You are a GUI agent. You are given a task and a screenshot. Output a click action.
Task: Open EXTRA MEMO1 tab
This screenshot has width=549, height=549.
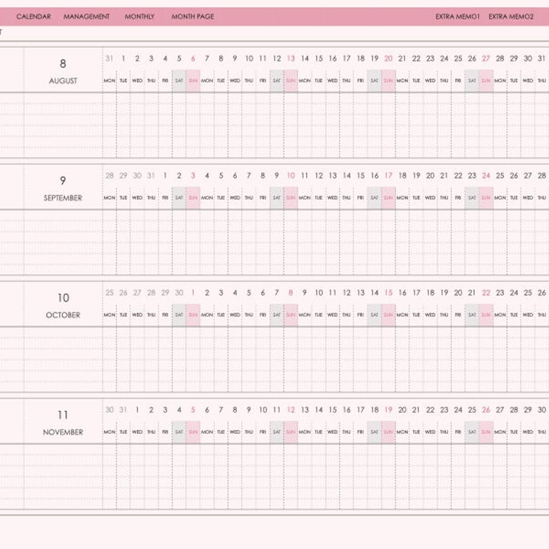pyautogui.click(x=457, y=17)
